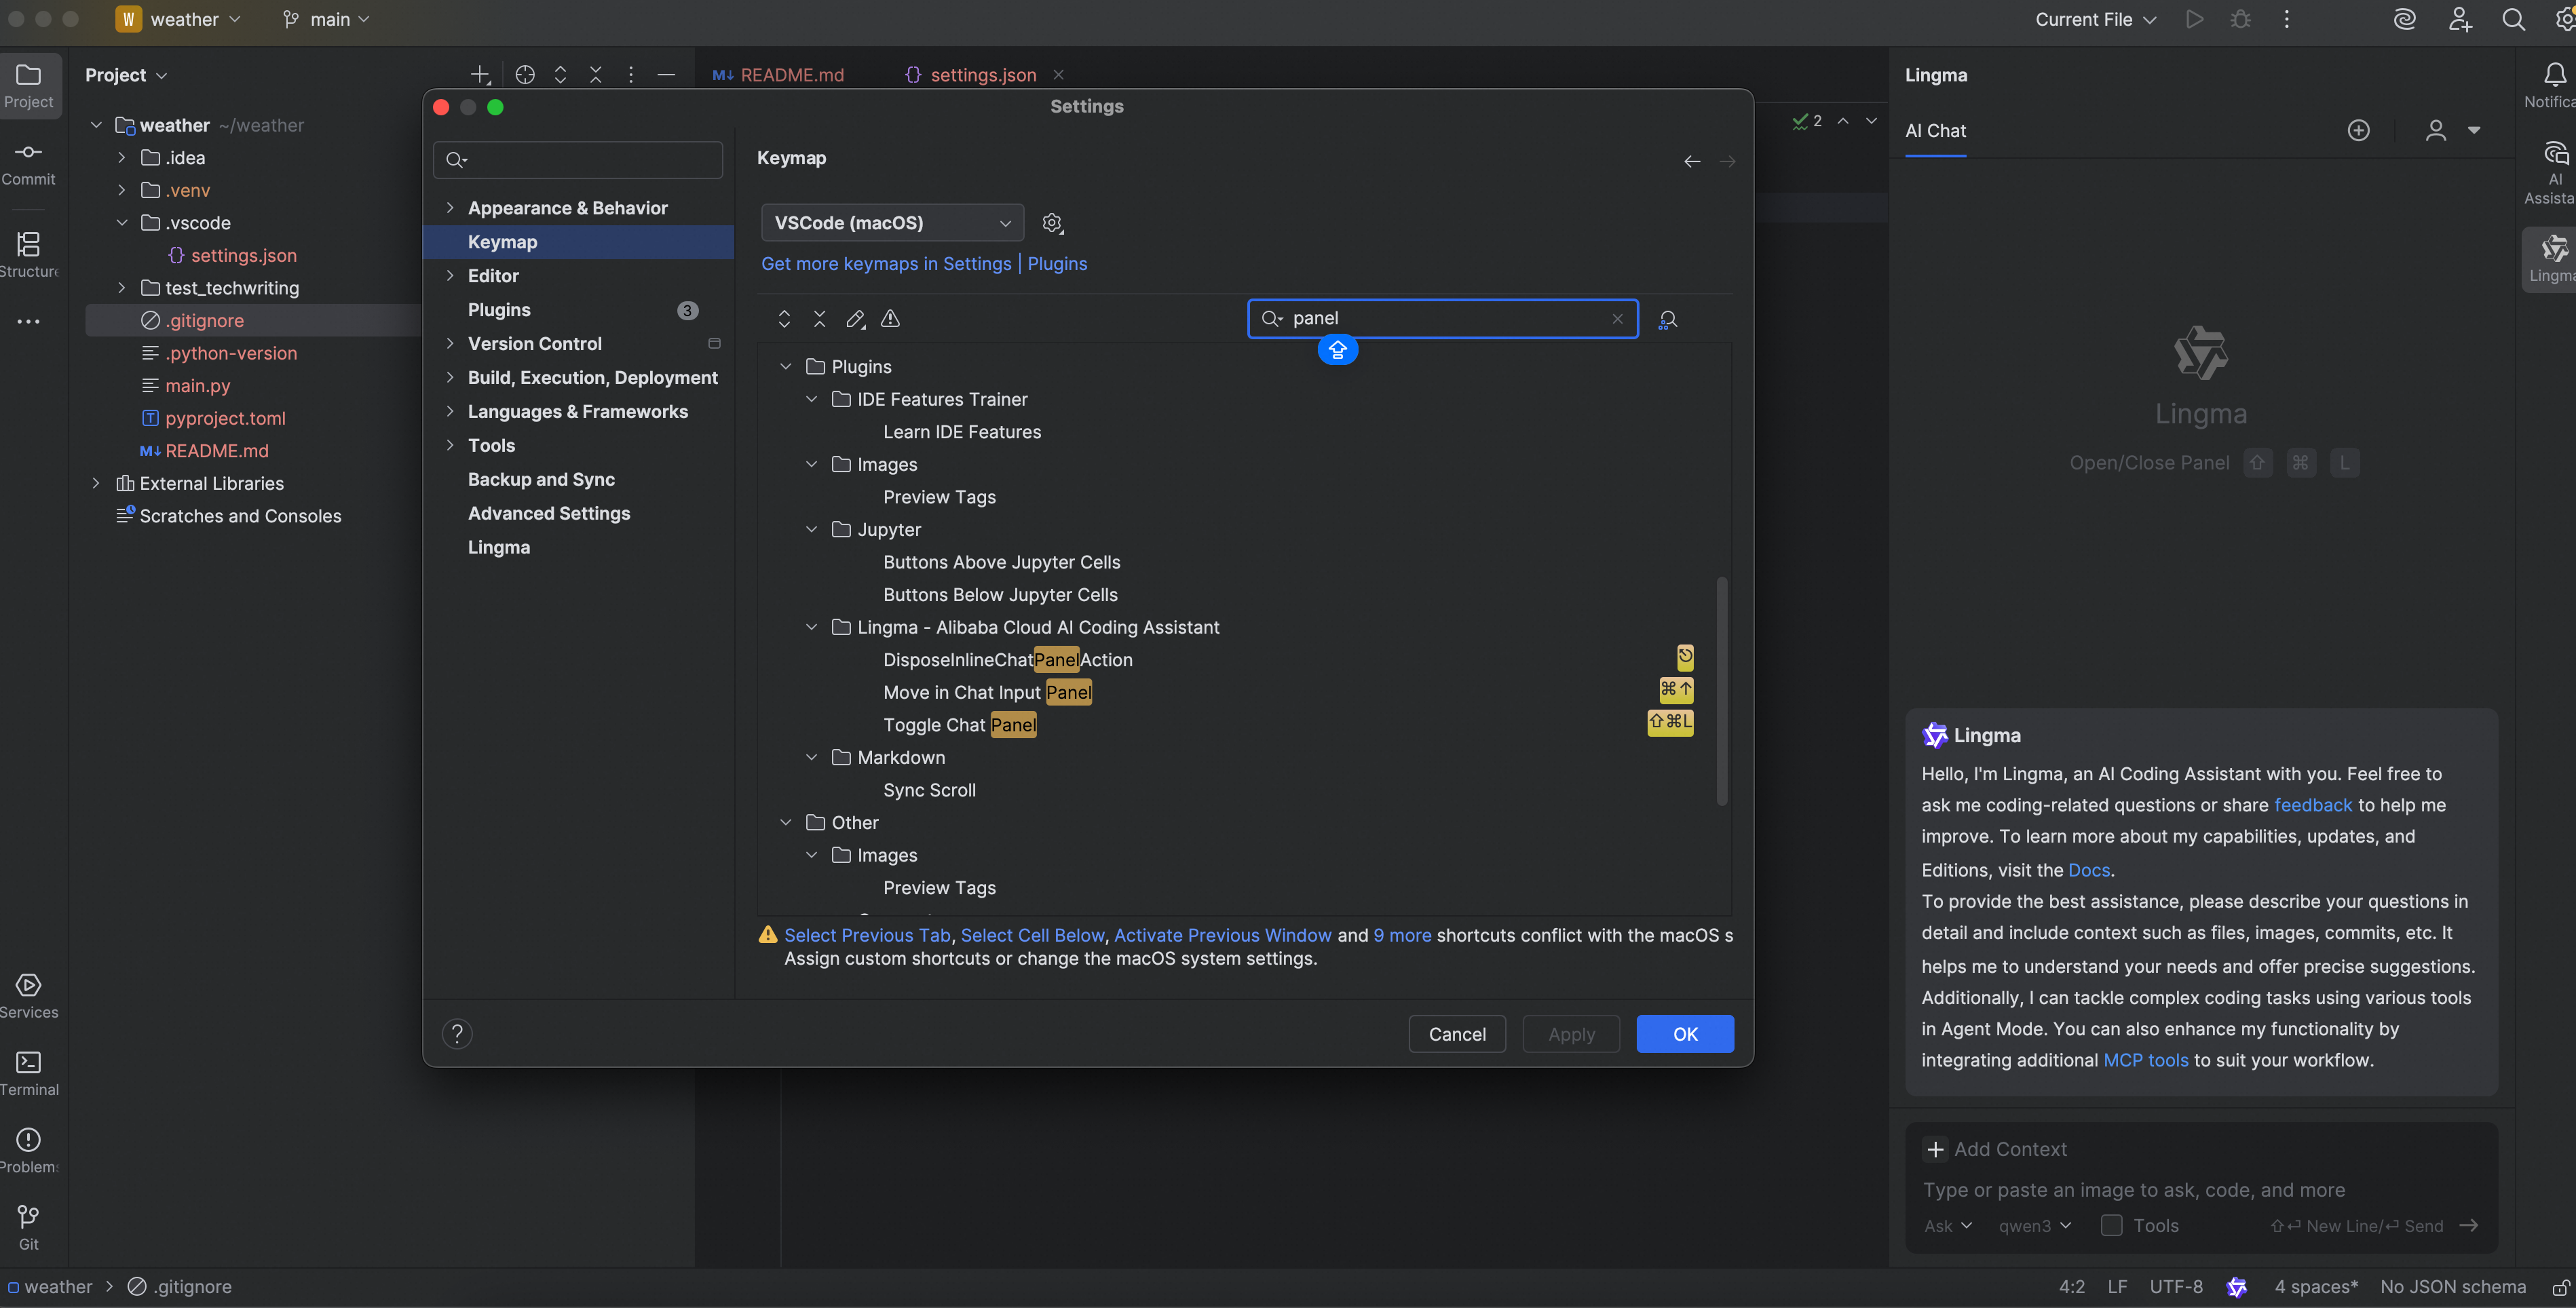The image size is (2576, 1308).
Task: Click the Lingma chat text input
Action: 2200,1190
